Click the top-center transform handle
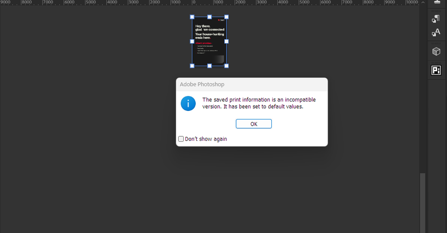The width and height of the screenshot is (447, 233). click(210, 17)
